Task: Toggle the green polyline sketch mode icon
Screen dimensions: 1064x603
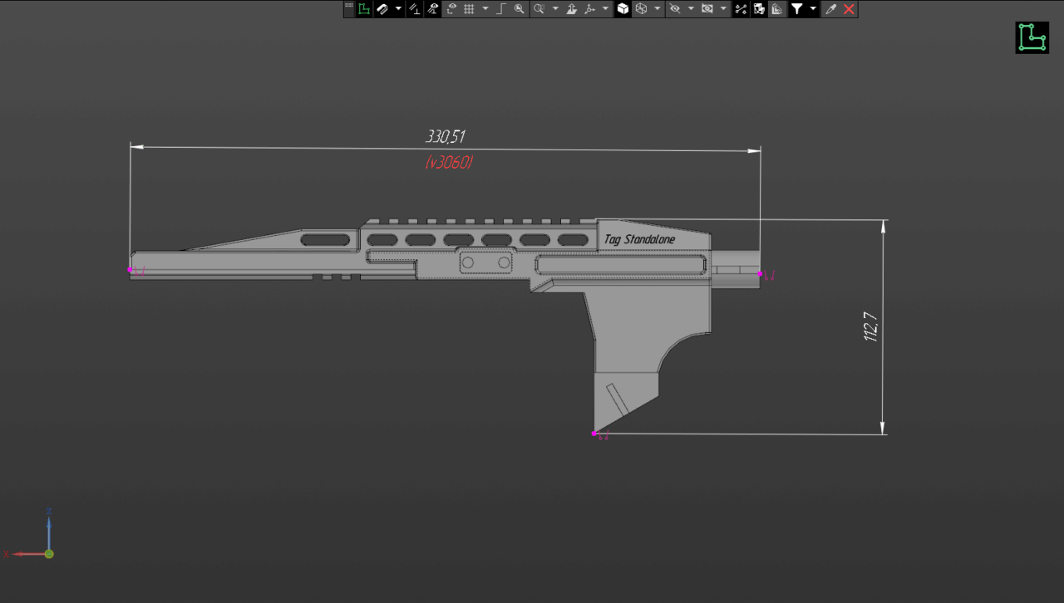Action: tap(363, 9)
